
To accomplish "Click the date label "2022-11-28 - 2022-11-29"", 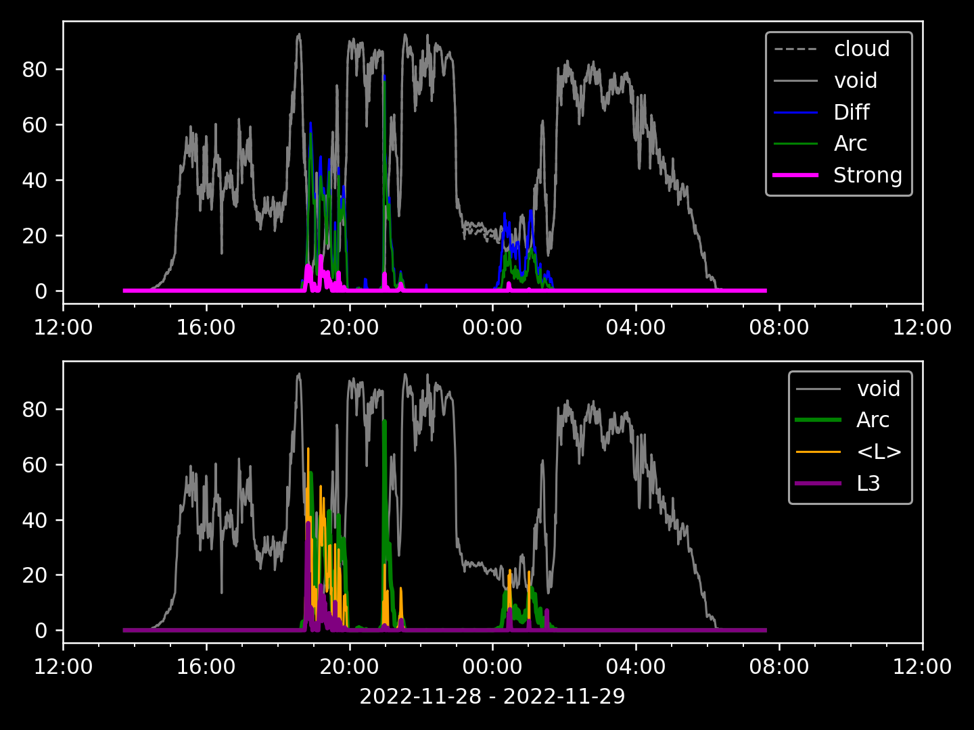I will 492,696.
